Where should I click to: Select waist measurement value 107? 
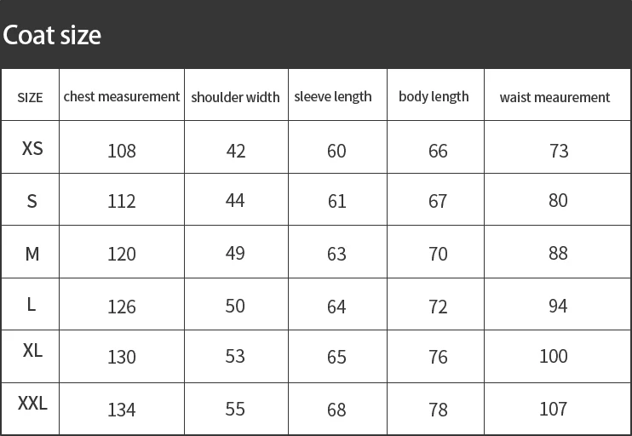coord(553,409)
